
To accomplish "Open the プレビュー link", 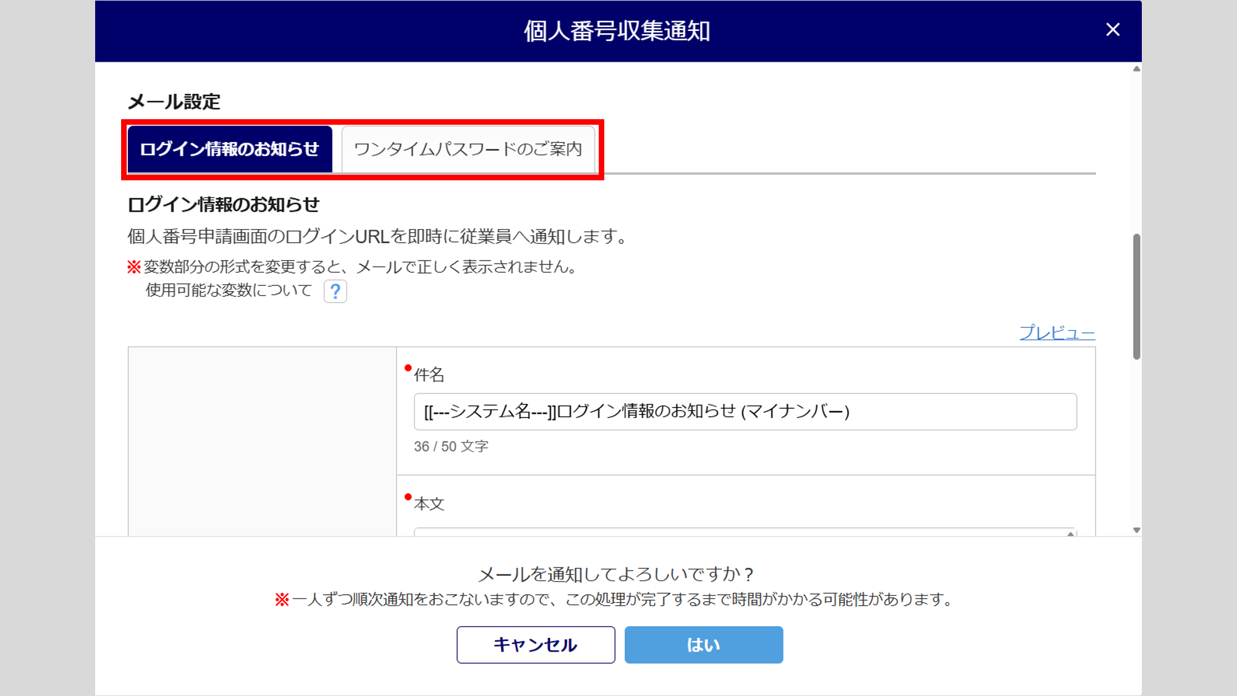I will (x=1057, y=333).
